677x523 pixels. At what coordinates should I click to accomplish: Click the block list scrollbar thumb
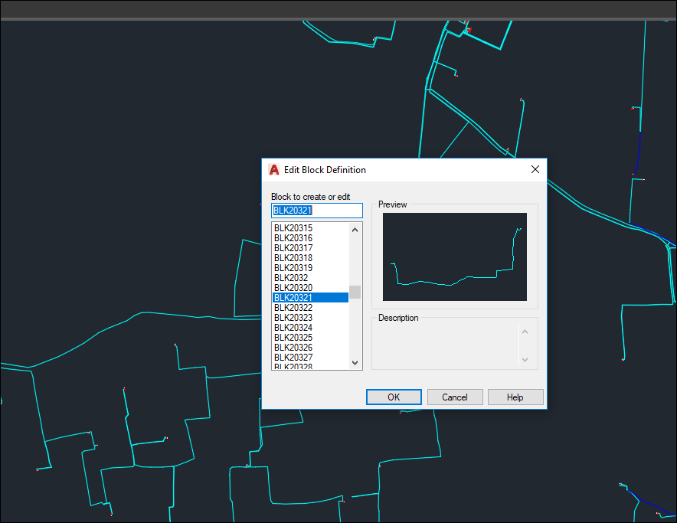click(355, 292)
